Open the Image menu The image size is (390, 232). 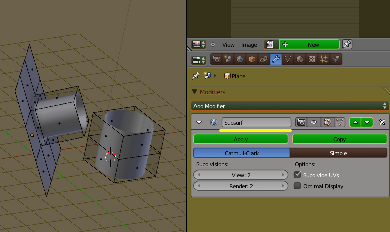249,45
